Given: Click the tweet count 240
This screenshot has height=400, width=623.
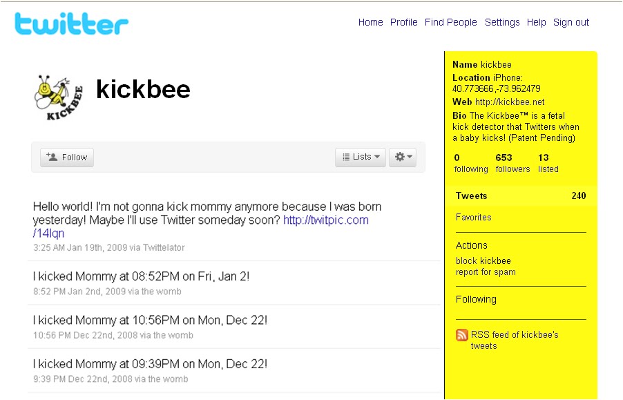Looking at the screenshot, I should coord(579,196).
